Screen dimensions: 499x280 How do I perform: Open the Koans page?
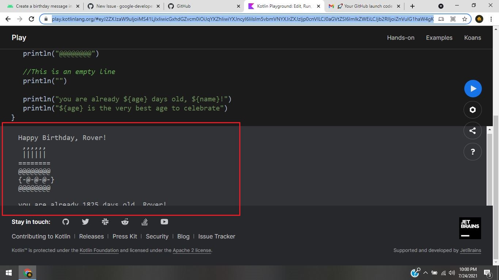tap(472, 38)
